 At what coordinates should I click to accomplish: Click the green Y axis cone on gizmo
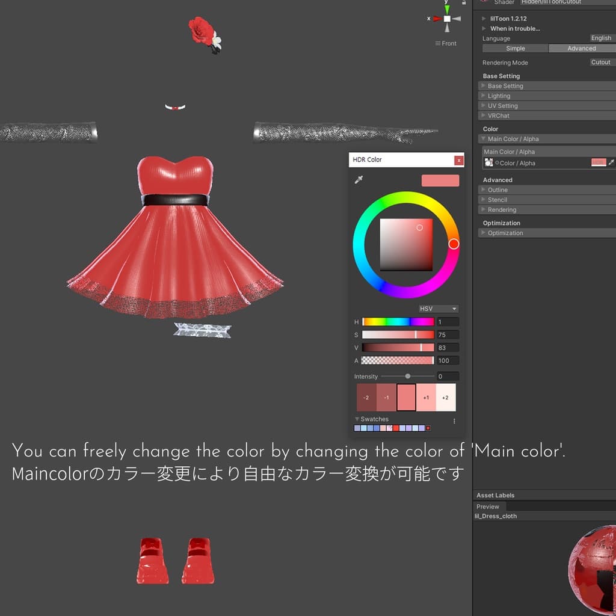point(447,9)
